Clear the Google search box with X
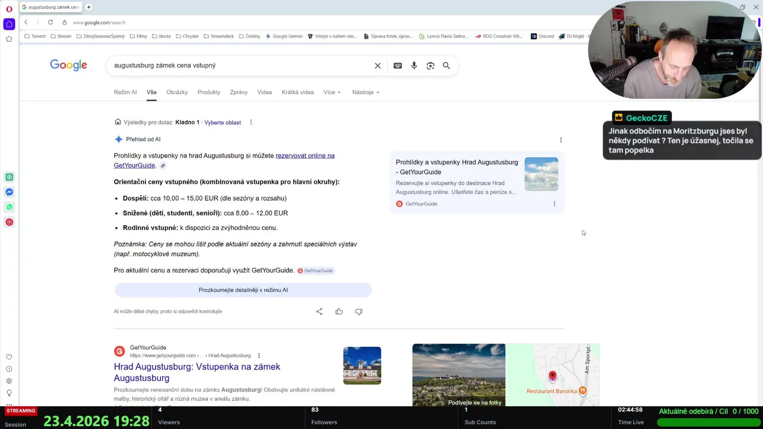Screen dimensions: 763x429 377,66
